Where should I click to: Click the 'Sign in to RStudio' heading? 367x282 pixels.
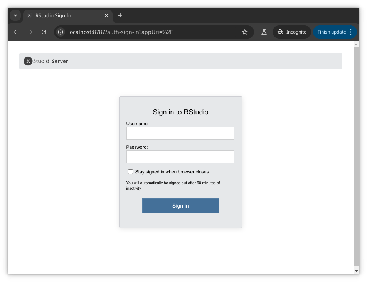(180, 112)
